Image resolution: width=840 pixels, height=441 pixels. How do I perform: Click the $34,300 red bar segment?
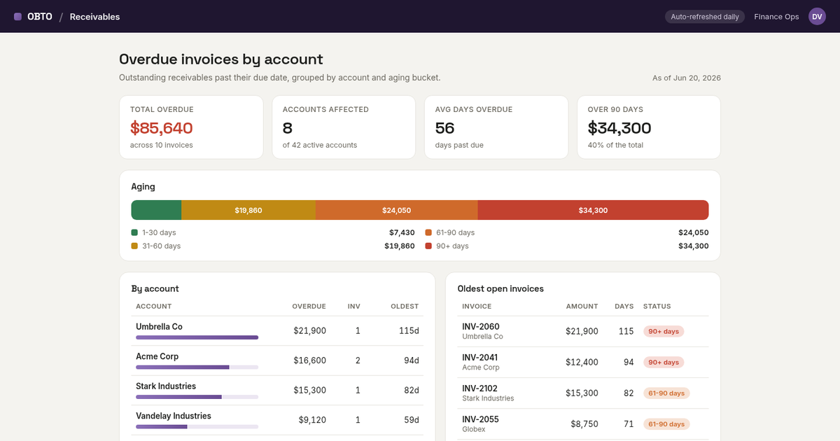pyautogui.click(x=593, y=210)
